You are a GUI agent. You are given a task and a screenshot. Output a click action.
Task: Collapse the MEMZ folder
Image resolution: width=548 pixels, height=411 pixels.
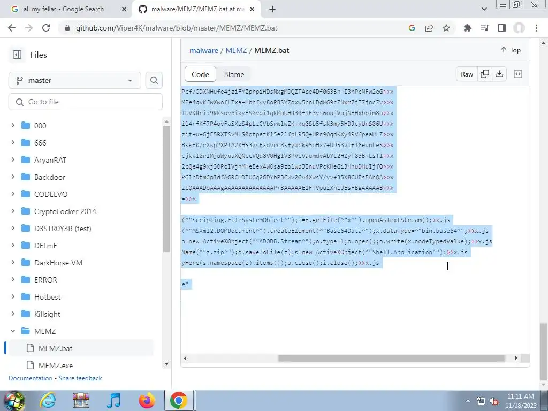(13, 331)
